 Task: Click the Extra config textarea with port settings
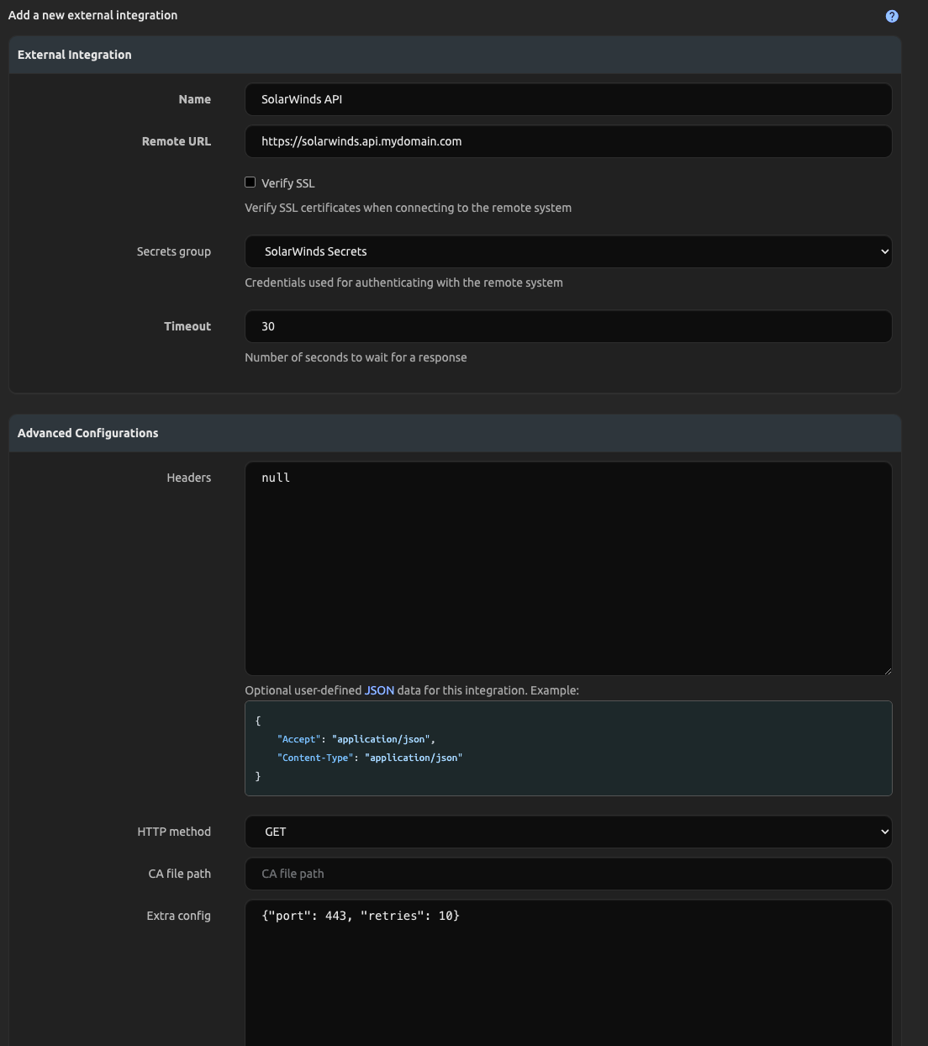[x=568, y=967]
